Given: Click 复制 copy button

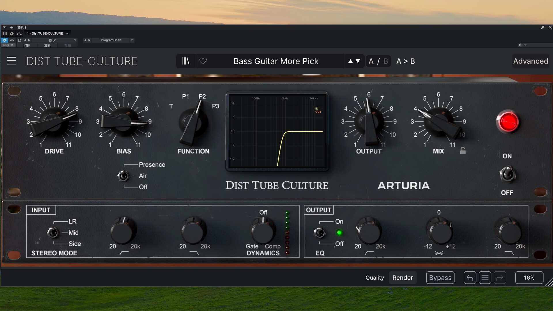Looking at the screenshot, I should (x=47, y=45).
